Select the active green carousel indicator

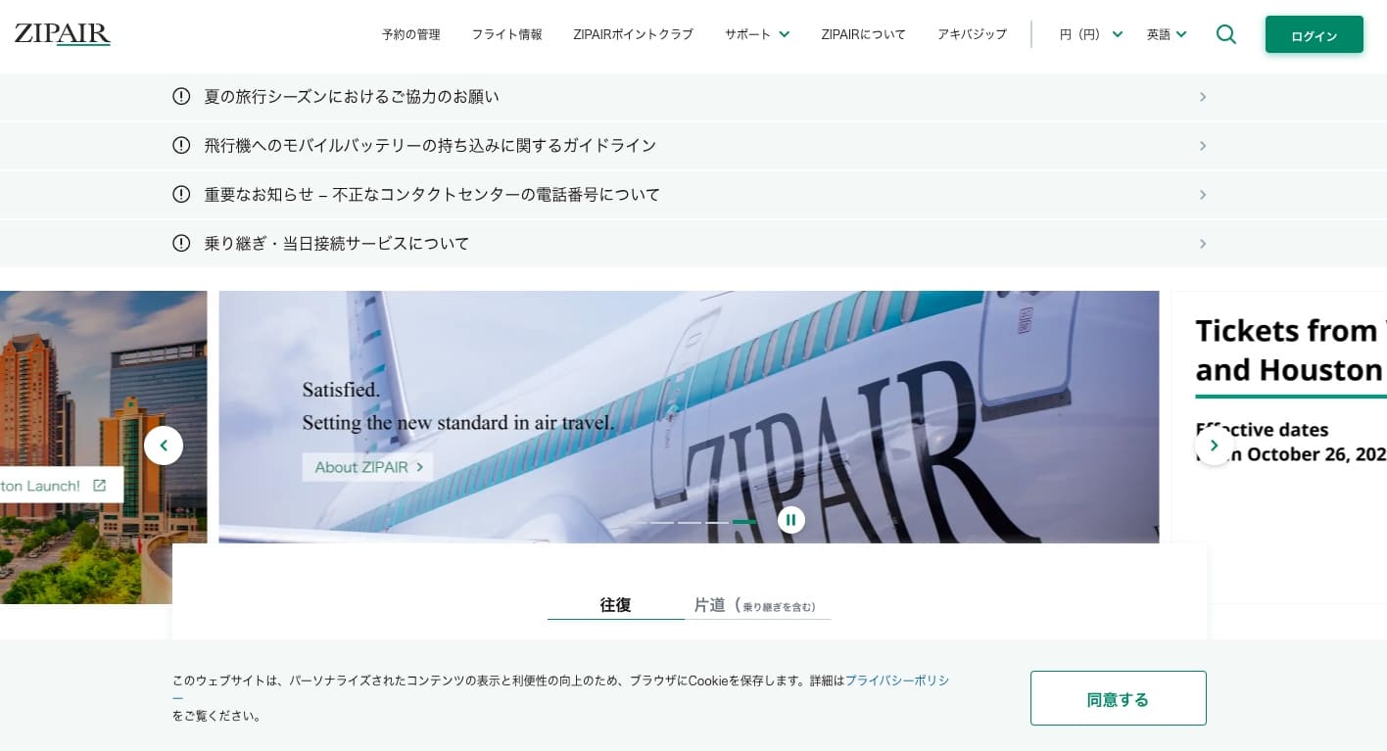[744, 522]
